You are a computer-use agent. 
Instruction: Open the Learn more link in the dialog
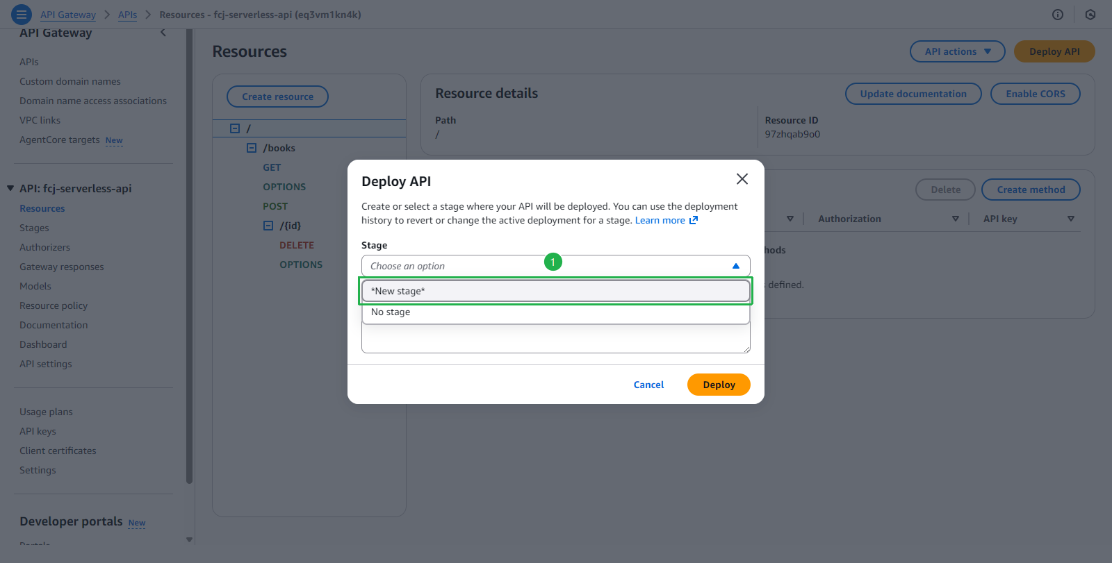[666, 220]
